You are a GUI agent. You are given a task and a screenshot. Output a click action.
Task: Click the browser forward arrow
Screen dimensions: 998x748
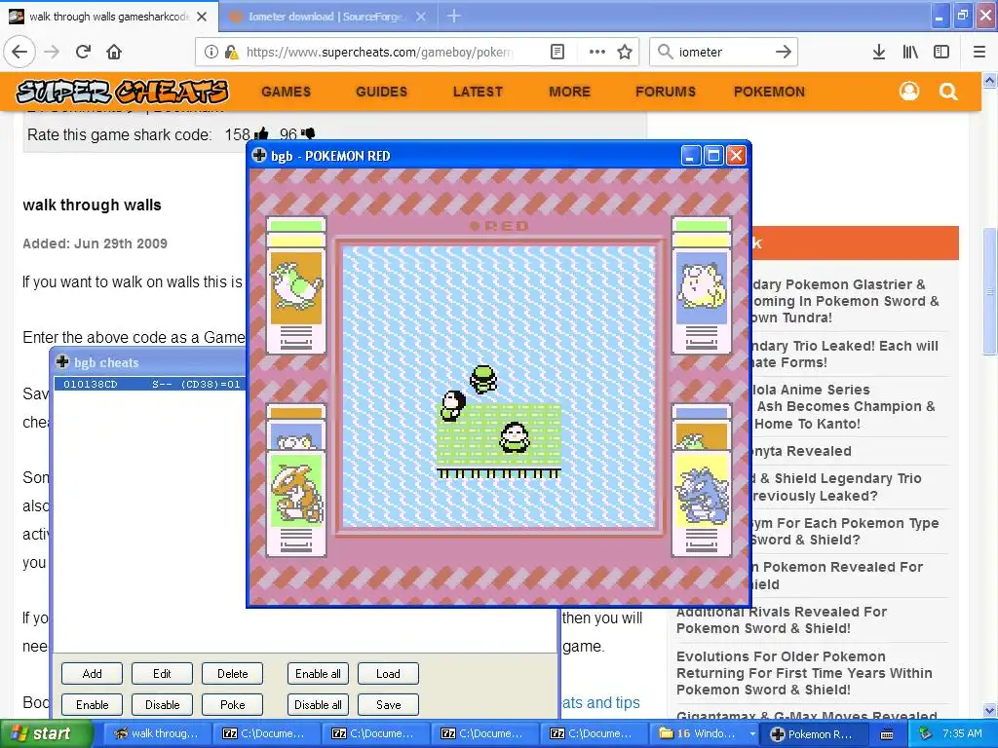click(x=52, y=52)
